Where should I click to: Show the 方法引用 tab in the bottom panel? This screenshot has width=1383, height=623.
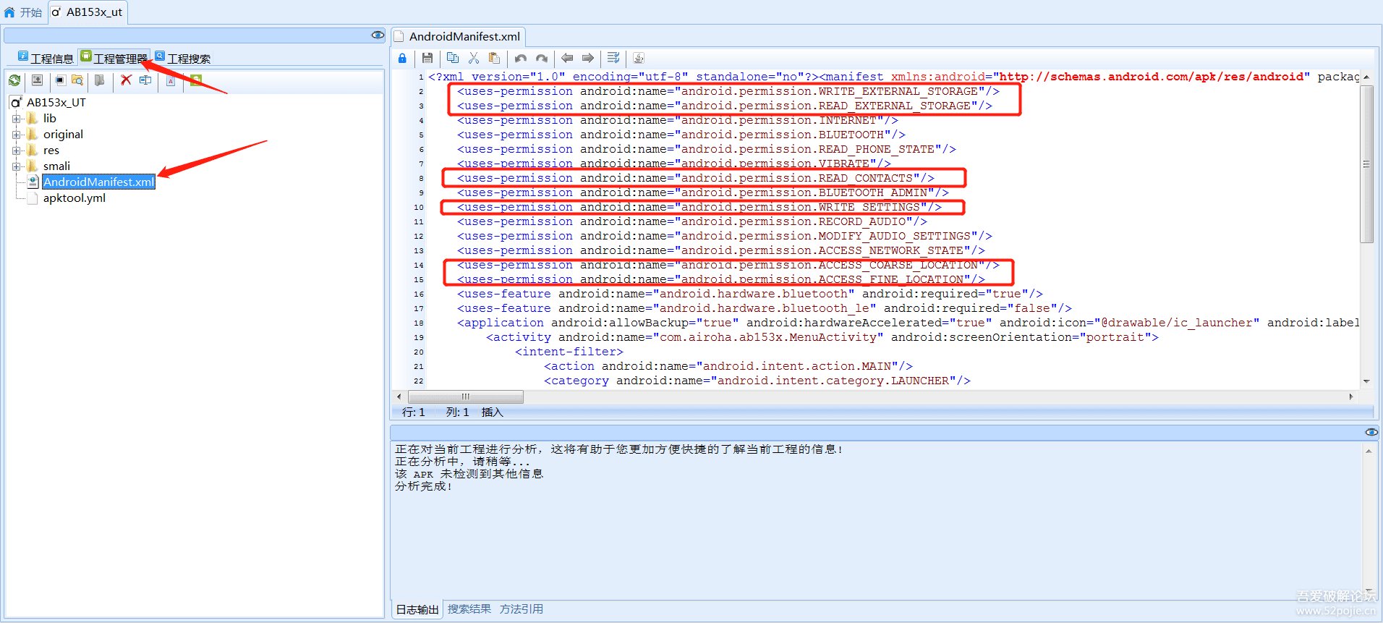[521, 609]
